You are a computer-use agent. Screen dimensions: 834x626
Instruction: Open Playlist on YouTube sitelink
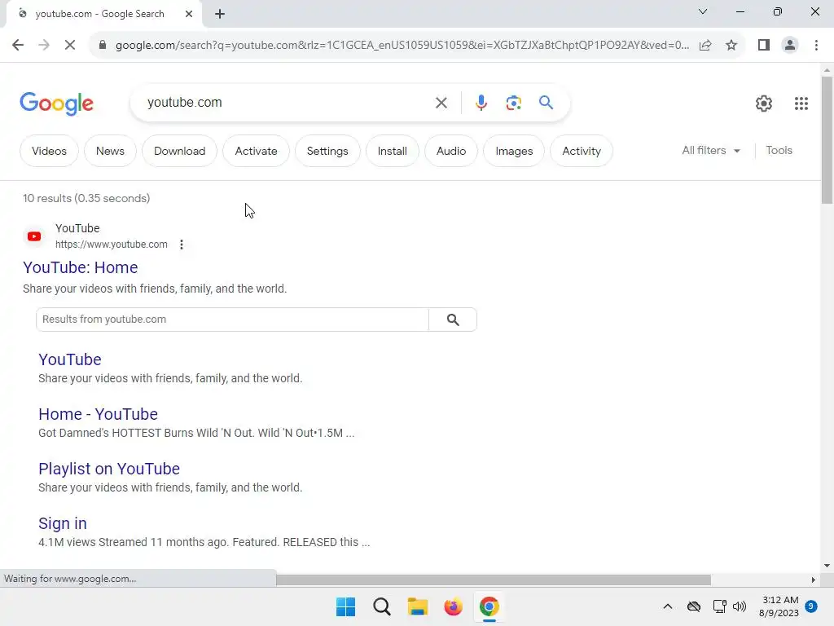(x=109, y=469)
